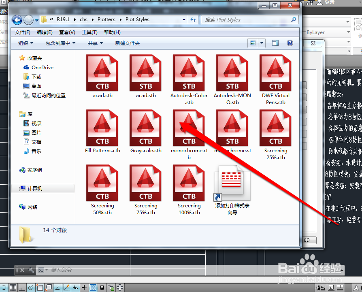Select the DWF Virtual Pens.ctb file

275,80
